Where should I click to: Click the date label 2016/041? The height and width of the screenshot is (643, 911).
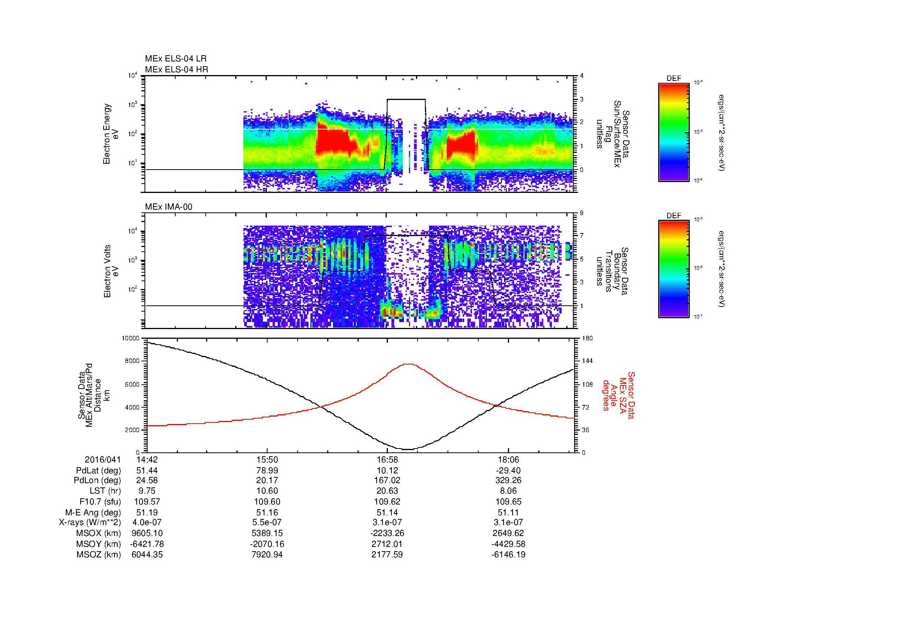pyautogui.click(x=102, y=460)
